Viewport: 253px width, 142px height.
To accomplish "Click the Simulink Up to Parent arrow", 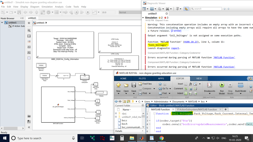I will tap(37, 12).
